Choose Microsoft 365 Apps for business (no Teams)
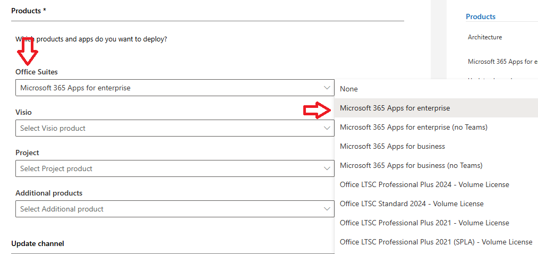The height and width of the screenshot is (254, 538). [x=411, y=165]
